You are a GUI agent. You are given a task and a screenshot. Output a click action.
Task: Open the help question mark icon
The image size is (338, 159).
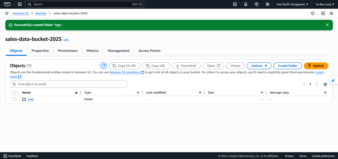click(x=257, y=4)
